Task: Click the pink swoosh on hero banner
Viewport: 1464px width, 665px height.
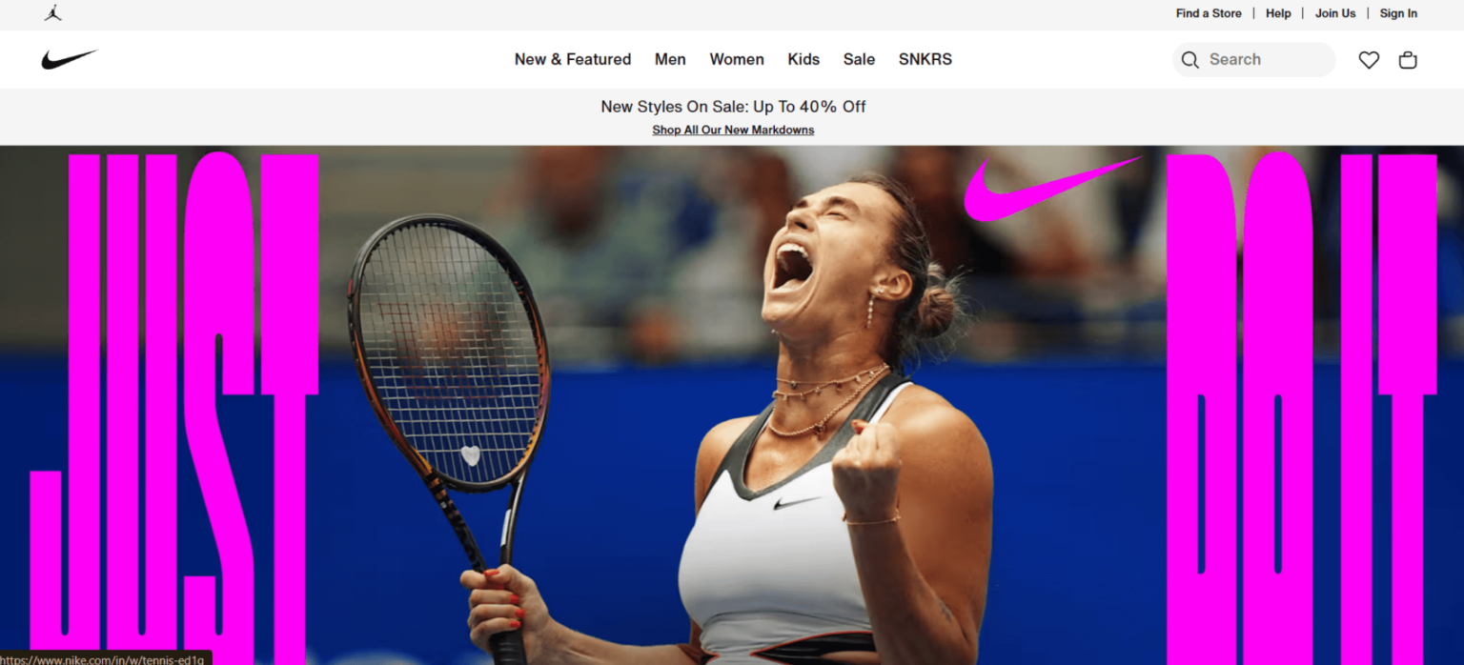Action: tap(1051, 189)
